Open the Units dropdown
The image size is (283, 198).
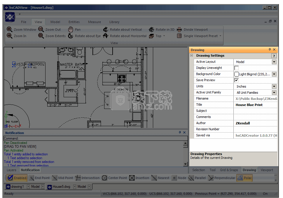[x=274, y=86]
